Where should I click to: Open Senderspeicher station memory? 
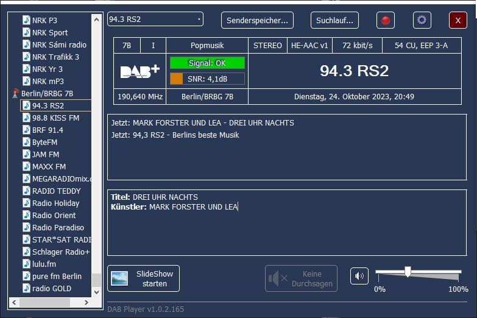pyautogui.click(x=257, y=20)
